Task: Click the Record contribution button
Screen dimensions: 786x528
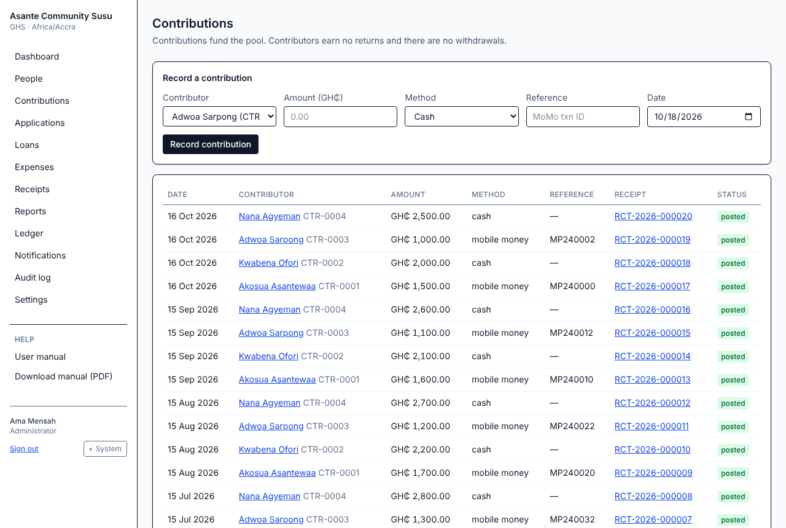Action: (x=211, y=144)
